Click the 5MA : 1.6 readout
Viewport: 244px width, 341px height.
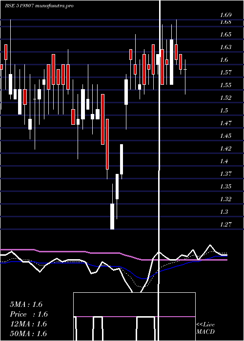coord(26,304)
